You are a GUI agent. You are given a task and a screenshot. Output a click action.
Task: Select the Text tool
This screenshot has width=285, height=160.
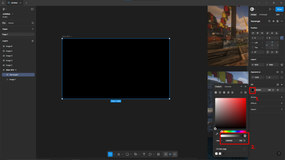(x=144, y=154)
